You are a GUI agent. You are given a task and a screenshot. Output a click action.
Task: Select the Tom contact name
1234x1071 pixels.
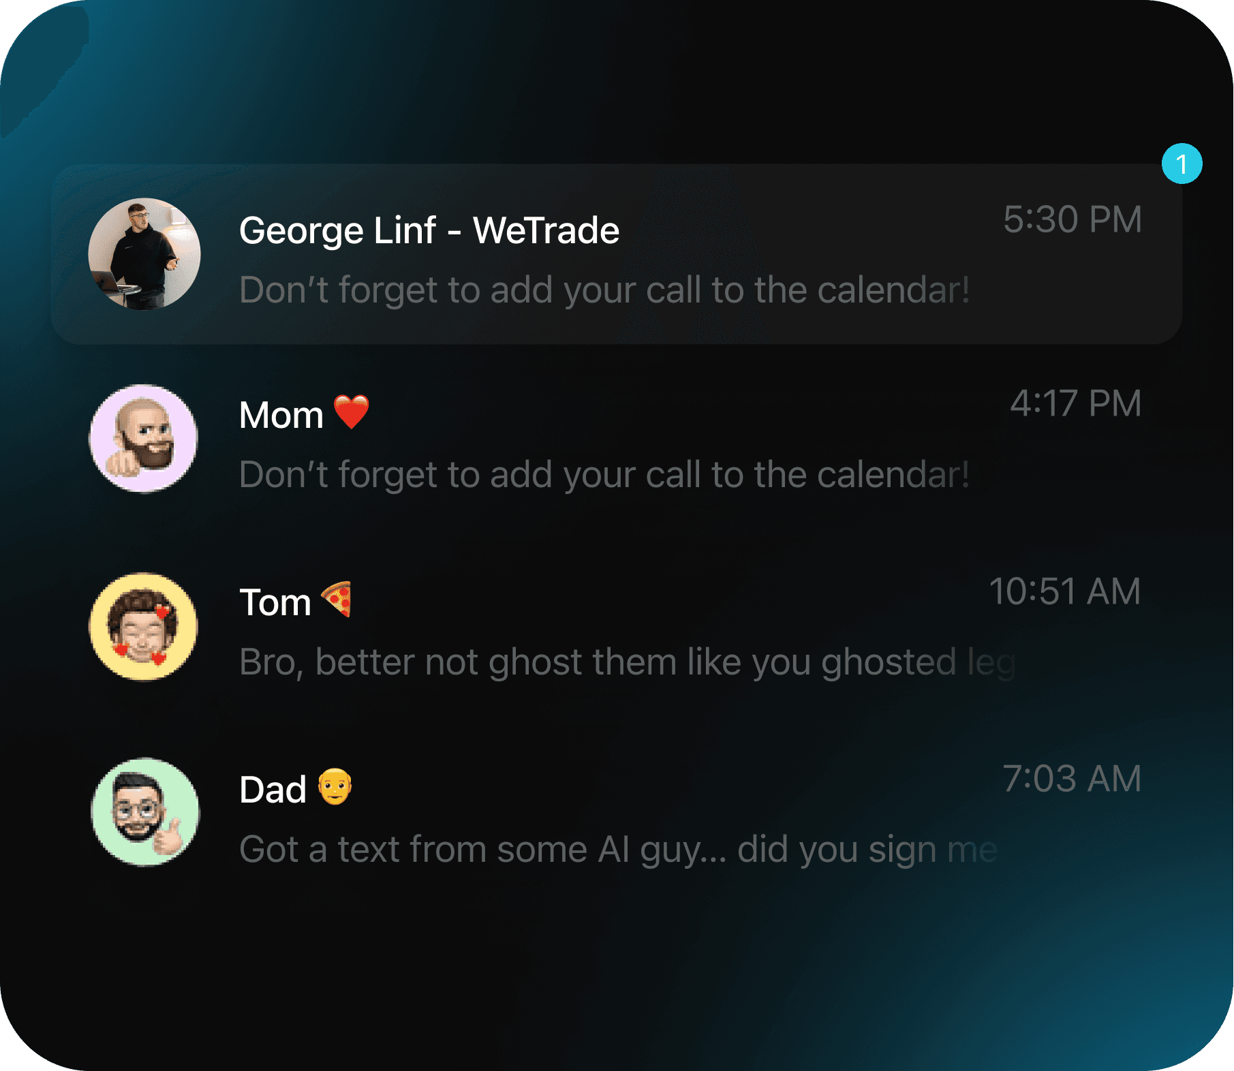click(x=275, y=602)
